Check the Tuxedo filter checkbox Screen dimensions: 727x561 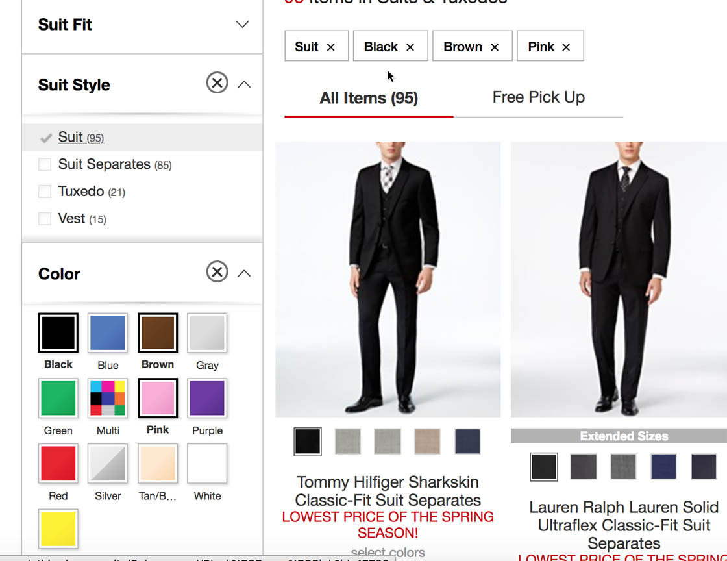[44, 192]
